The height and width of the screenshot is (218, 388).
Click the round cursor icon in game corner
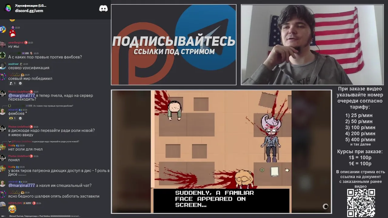326,206
